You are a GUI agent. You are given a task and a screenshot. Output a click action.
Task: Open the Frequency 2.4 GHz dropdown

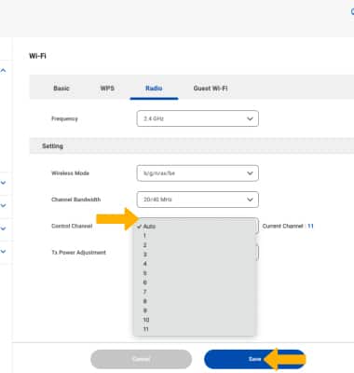click(197, 118)
